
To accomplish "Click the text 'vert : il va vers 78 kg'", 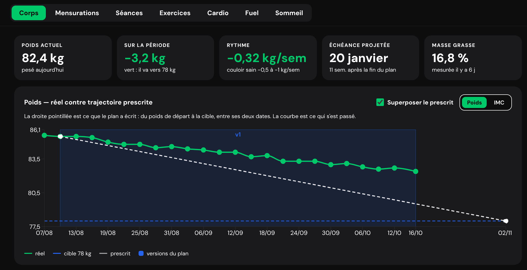I will click(150, 70).
